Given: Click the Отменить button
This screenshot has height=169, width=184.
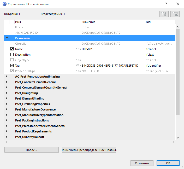Looking at the screenshot, I should tap(142, 163).
